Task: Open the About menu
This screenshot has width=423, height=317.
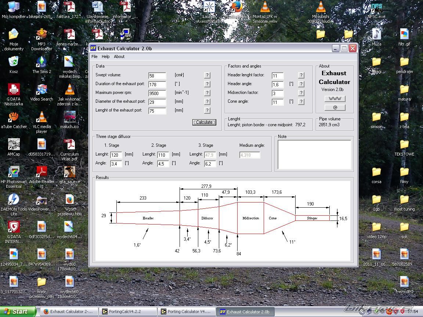Action: tap(119, 57)
